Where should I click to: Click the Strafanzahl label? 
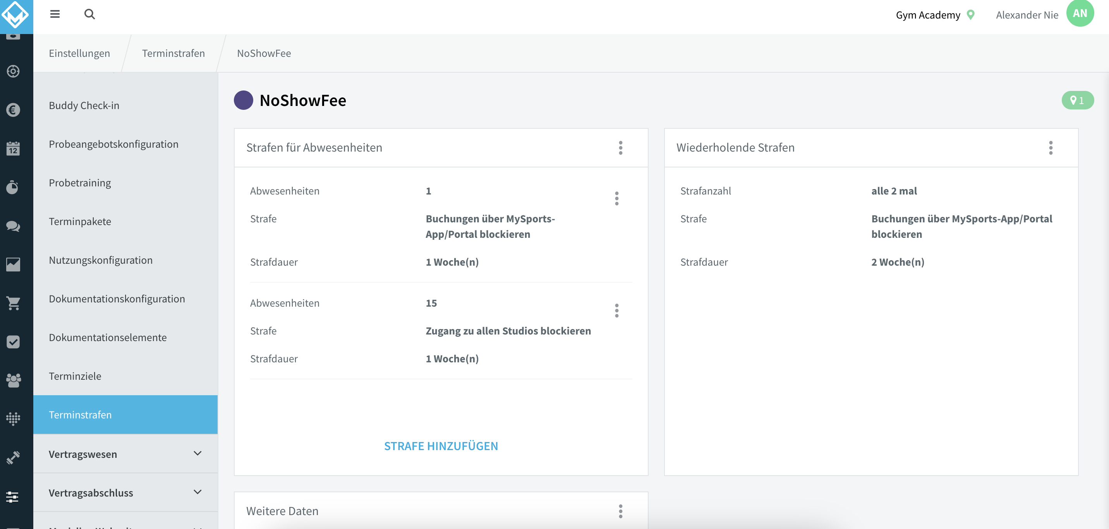[x=705, y=191]
